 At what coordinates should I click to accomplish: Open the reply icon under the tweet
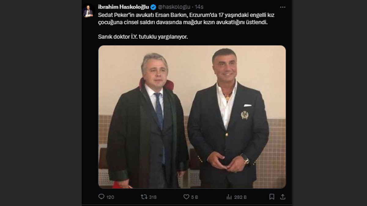(101, 197)
